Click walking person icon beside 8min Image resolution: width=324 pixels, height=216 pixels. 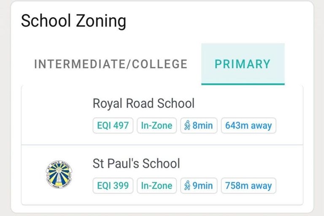click(x=187, y=126)
